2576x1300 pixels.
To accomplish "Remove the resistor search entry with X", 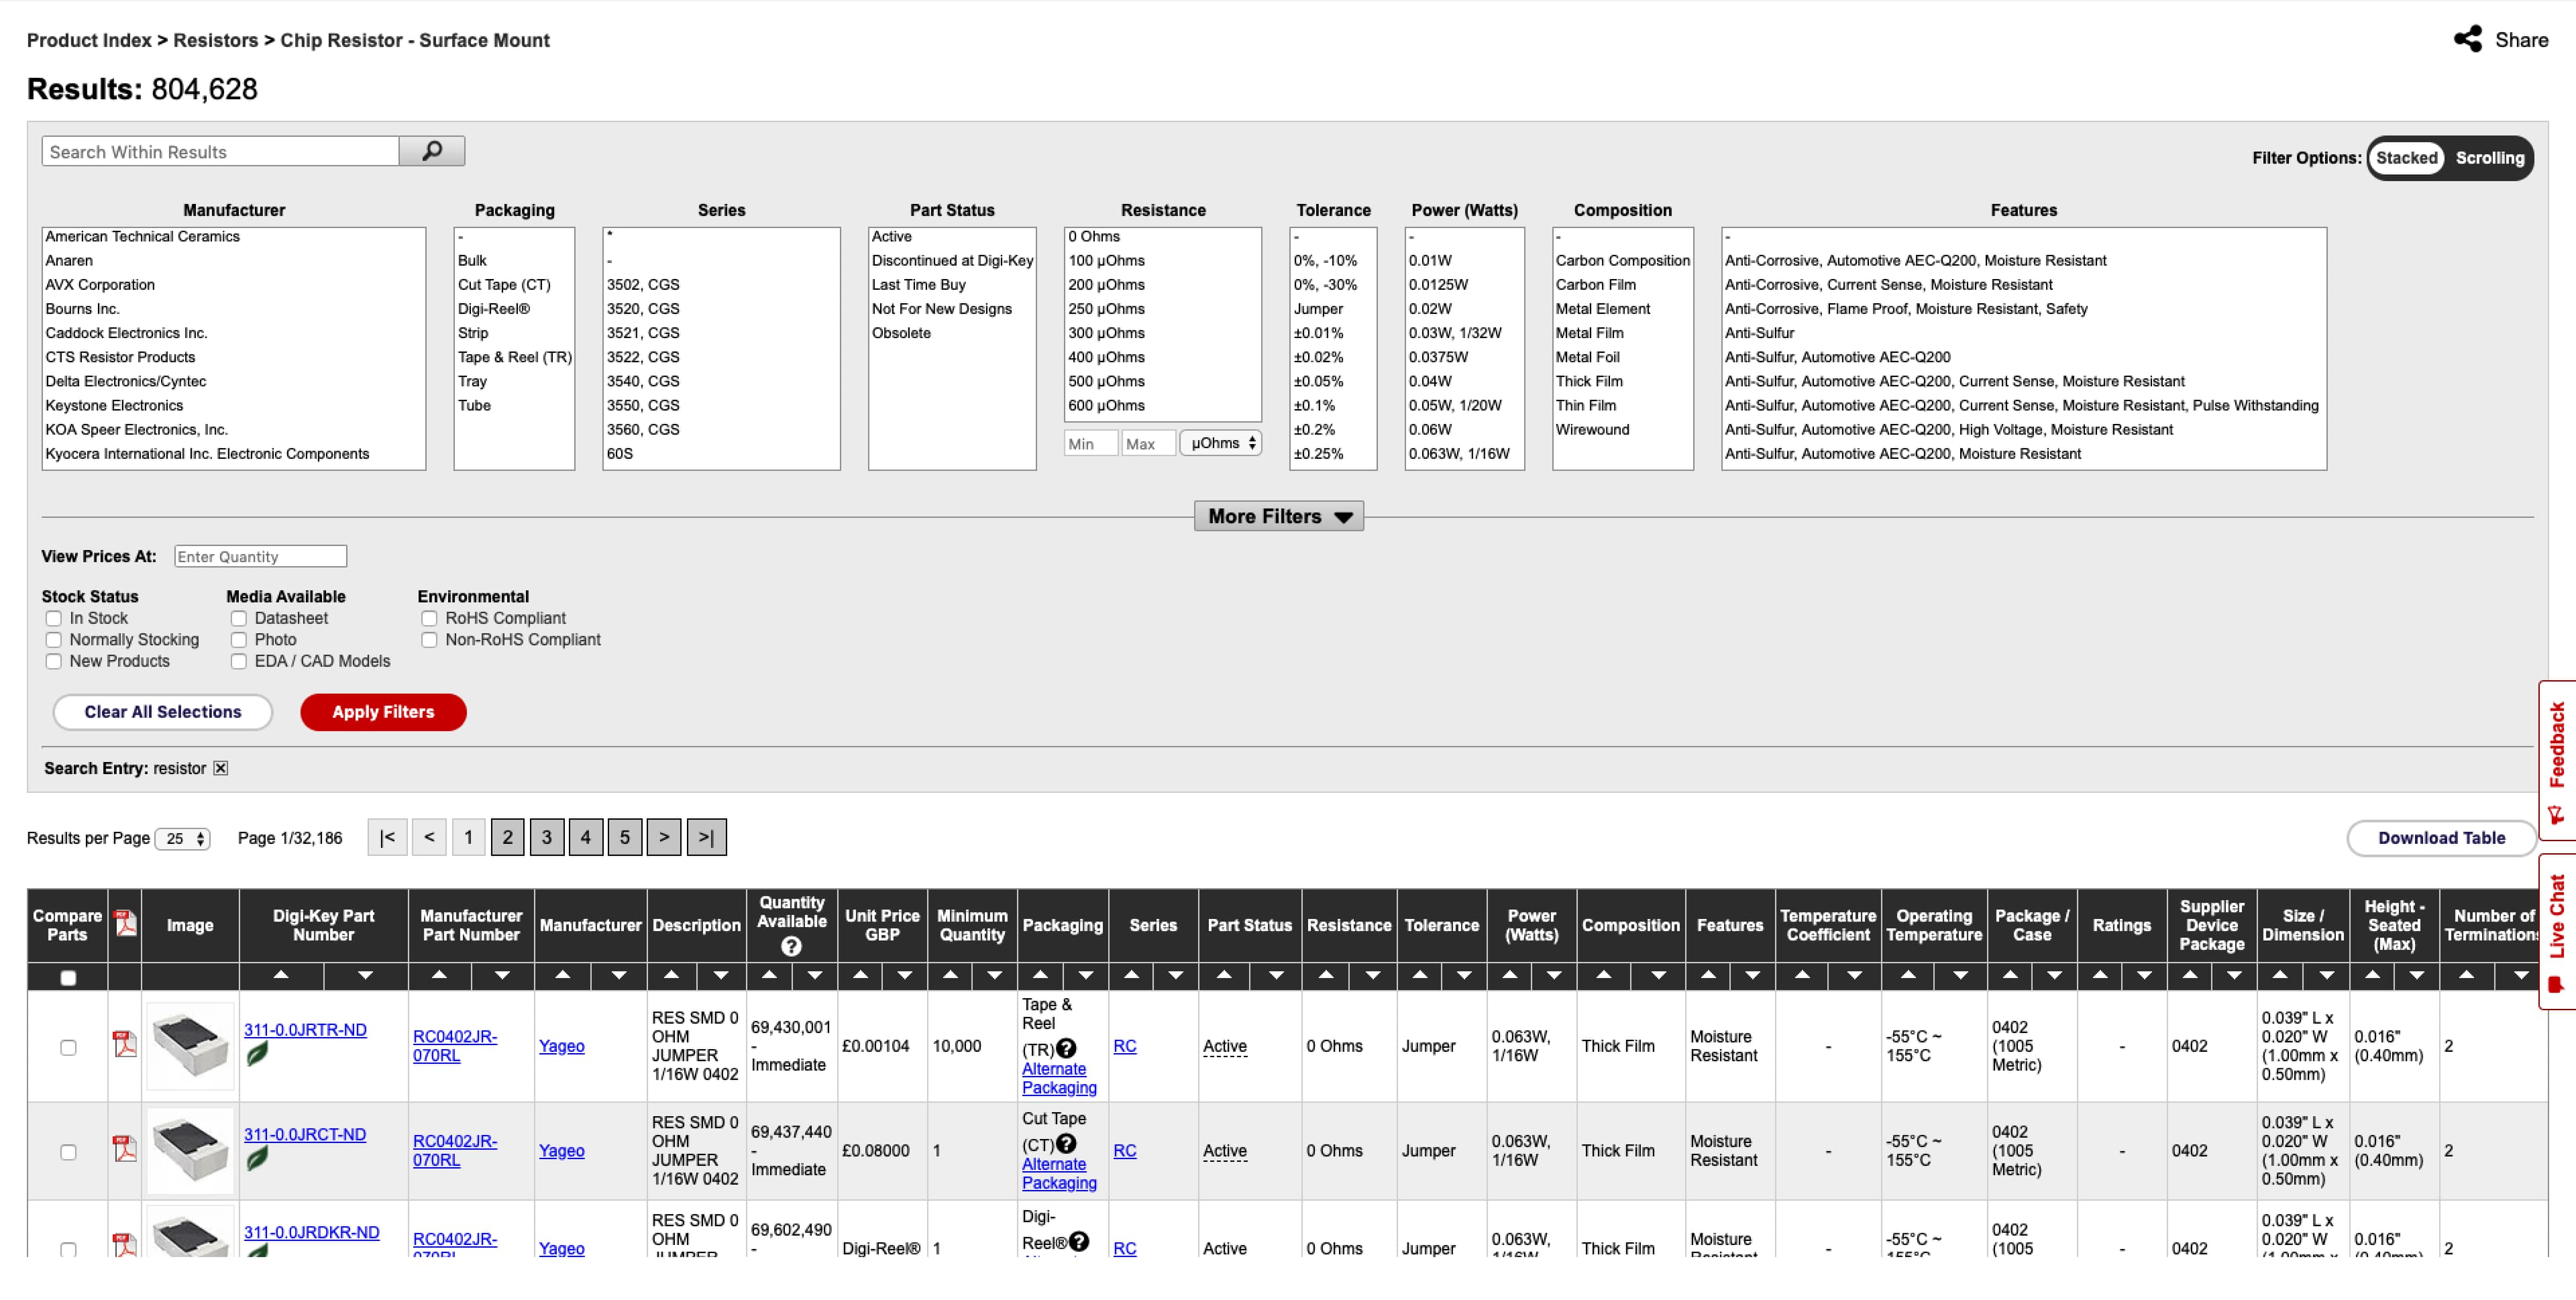I will pyautogui.click(x=221, y=768).
